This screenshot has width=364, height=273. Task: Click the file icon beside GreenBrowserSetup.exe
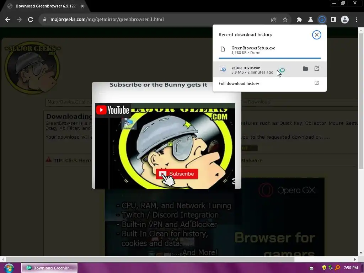pyautogui.click(x=223, y=49)
